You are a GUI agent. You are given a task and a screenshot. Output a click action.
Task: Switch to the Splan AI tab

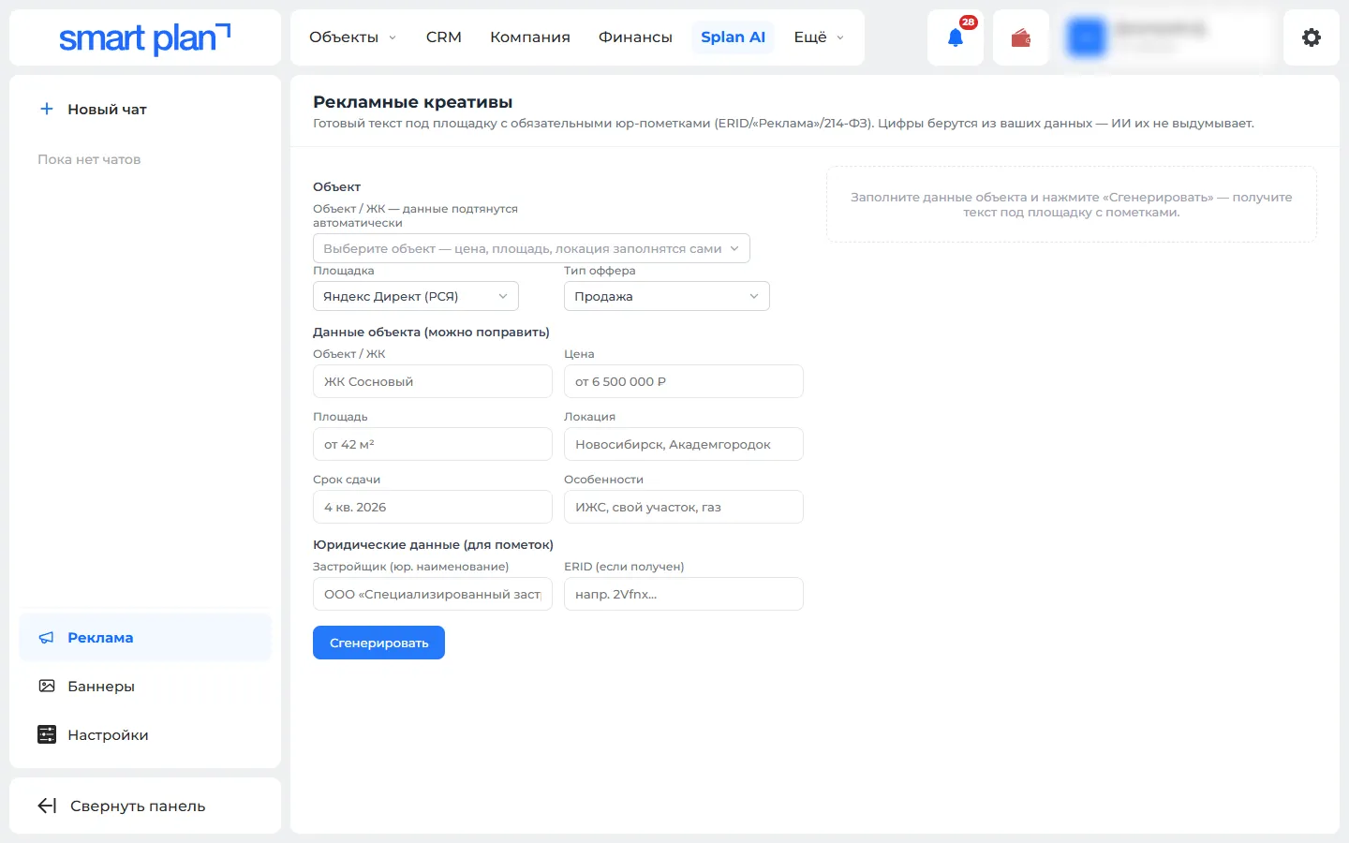(x=733, y=37)
